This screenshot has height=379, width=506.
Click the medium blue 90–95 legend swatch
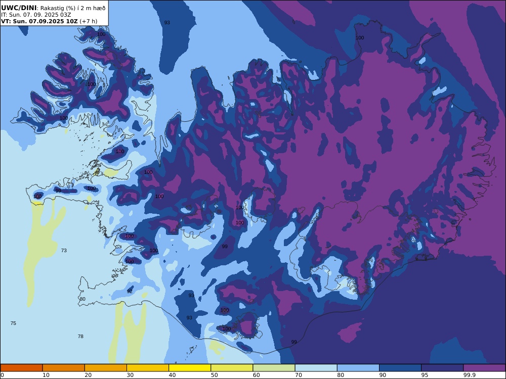400,368
